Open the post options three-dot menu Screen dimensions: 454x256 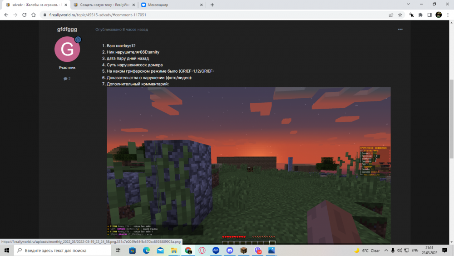[400, 29]
